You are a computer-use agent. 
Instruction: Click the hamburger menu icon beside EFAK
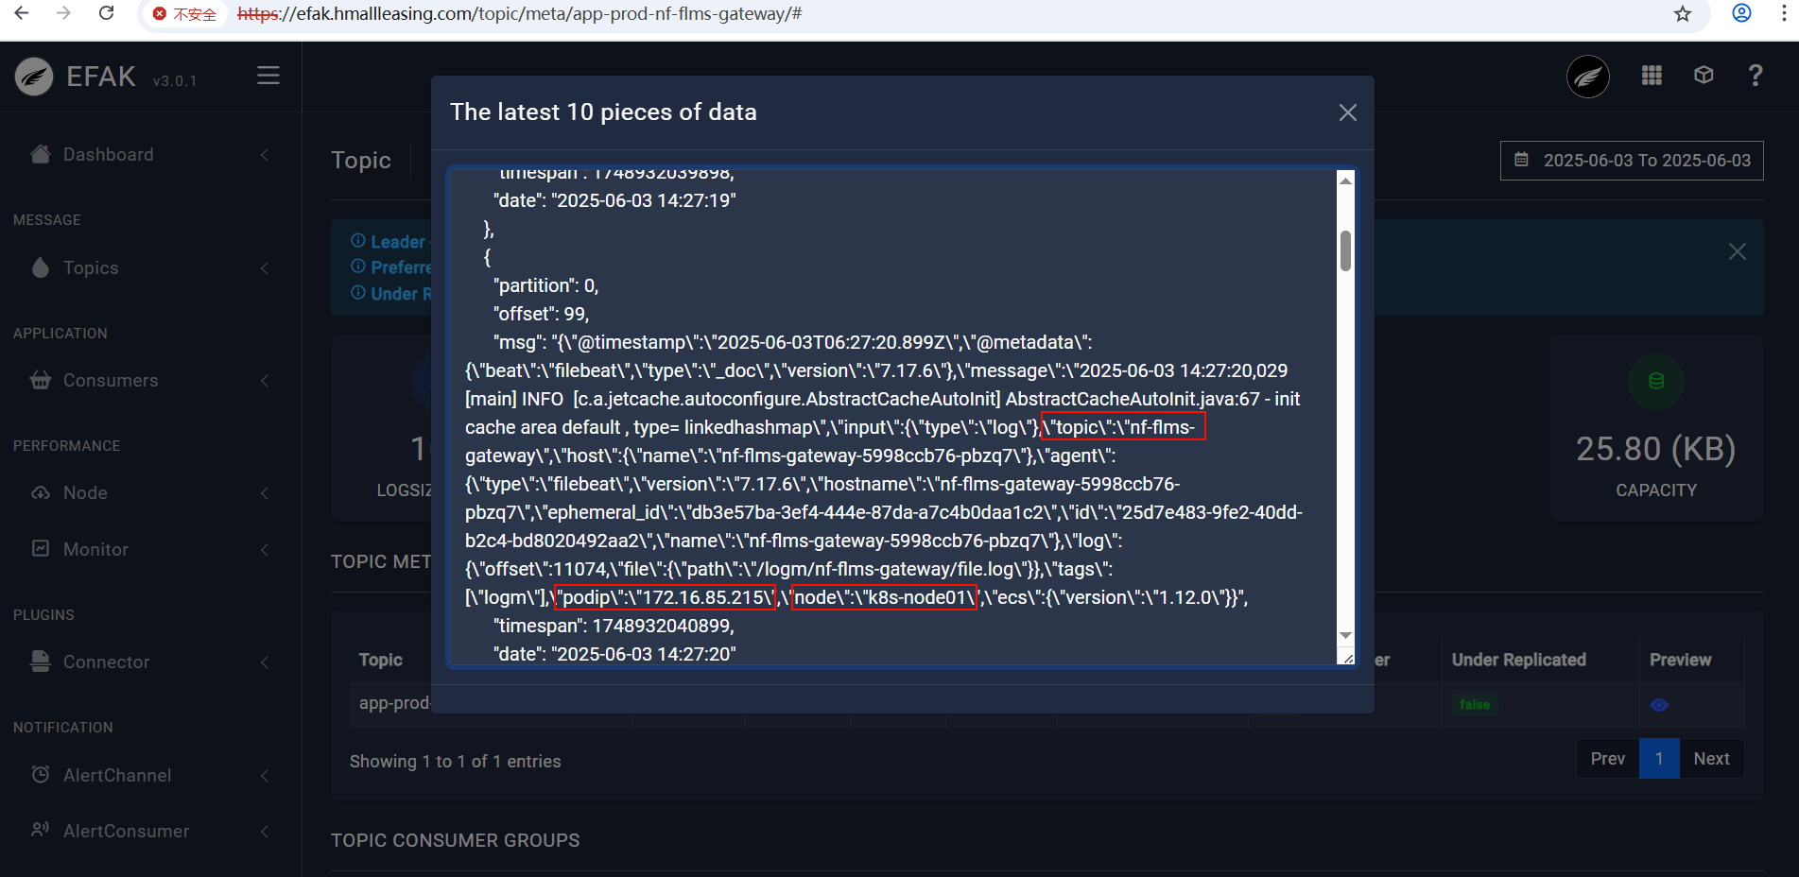point(268,76)
